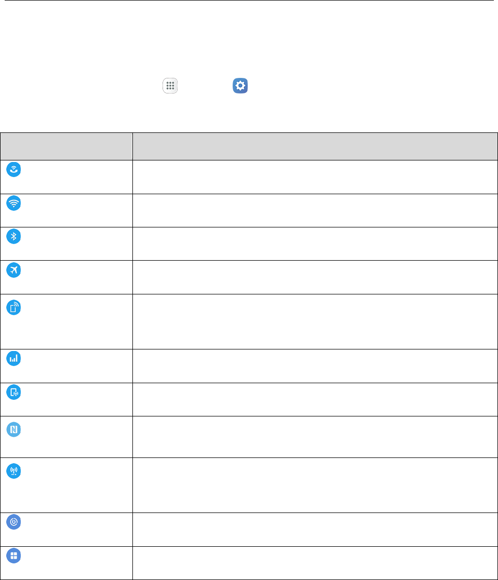
Task: Select the Wi-Fi Calling phone icon
Action: [x=14, y=169]
